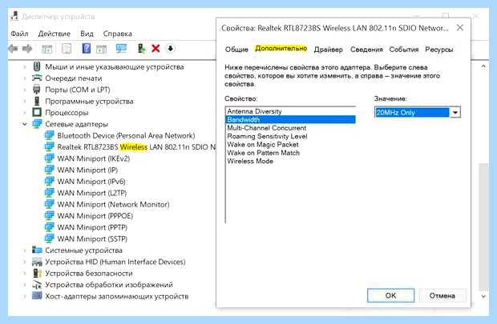Viewport: 497px width, 324px height.
Task: Expand the Порты (COM и LPT) node
Action: (25, 90)
